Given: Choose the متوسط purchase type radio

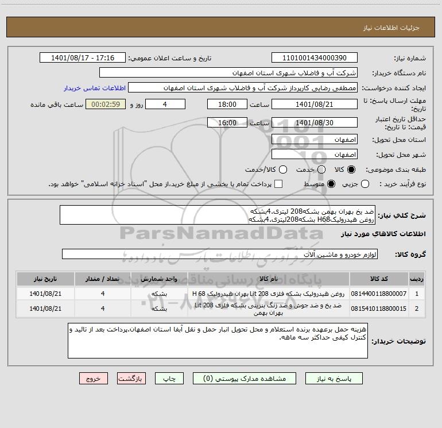Looking at the screenshot, I should click(x=331, y=184).
